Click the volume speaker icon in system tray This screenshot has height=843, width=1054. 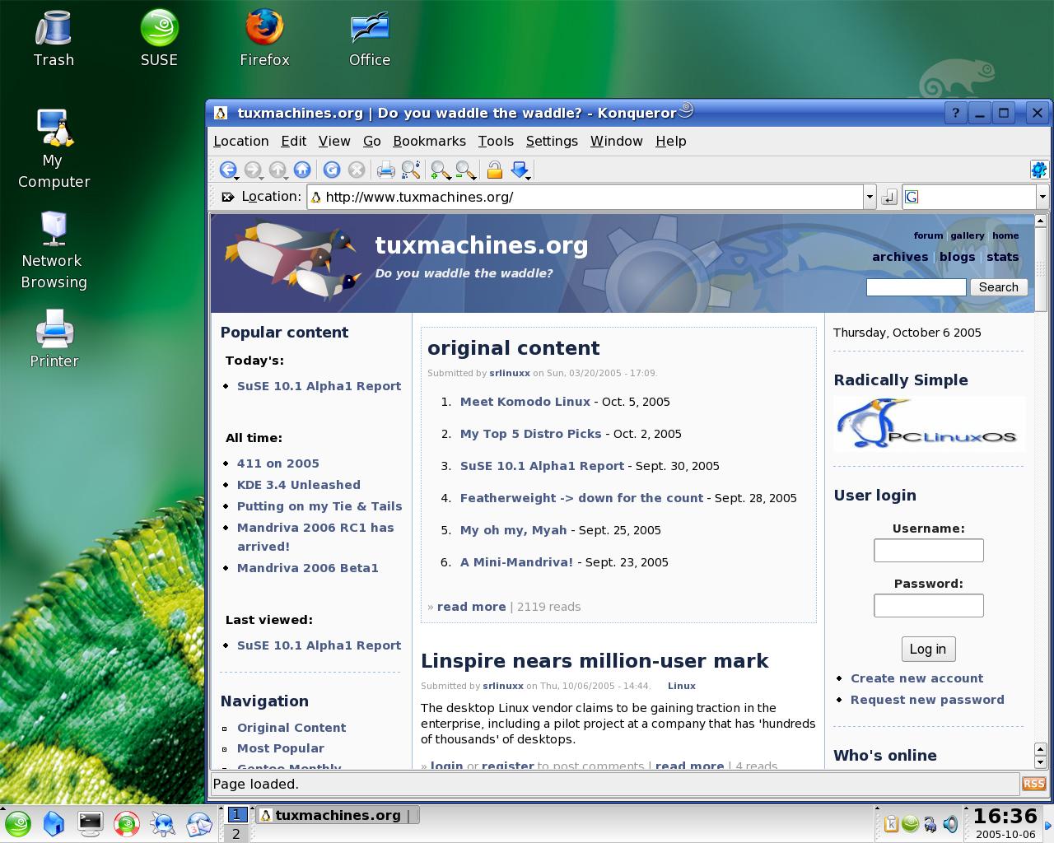(950, 823)
